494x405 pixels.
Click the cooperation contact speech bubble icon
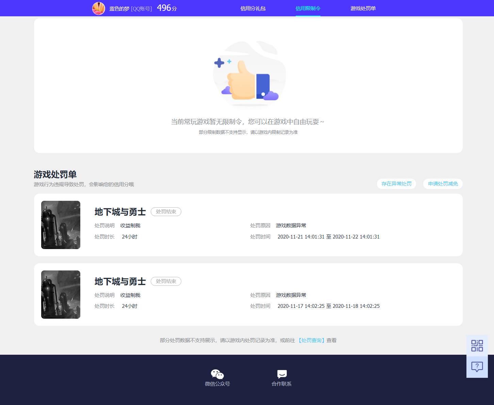pos(281,374)
